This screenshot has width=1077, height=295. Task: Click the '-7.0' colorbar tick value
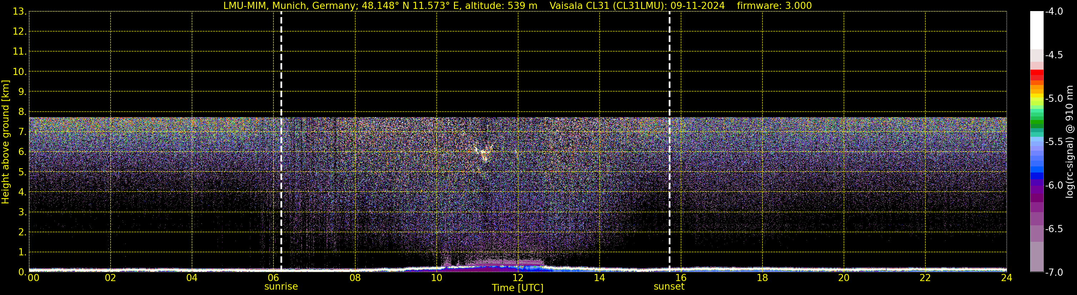tap(1053, 272)
